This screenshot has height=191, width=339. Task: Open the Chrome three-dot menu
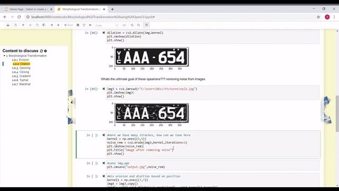(x=334, y=17)
